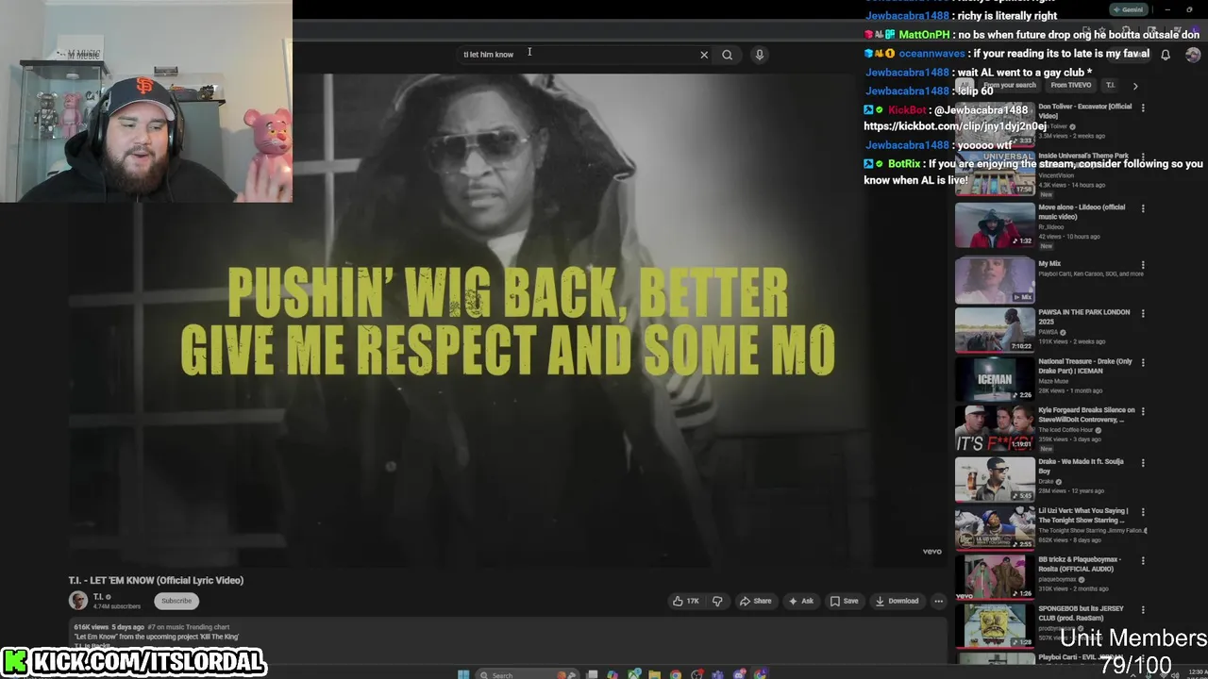Subscribe to the T.I. channel
This screenshot has width=1208, height=679.
tap(176, 601)
